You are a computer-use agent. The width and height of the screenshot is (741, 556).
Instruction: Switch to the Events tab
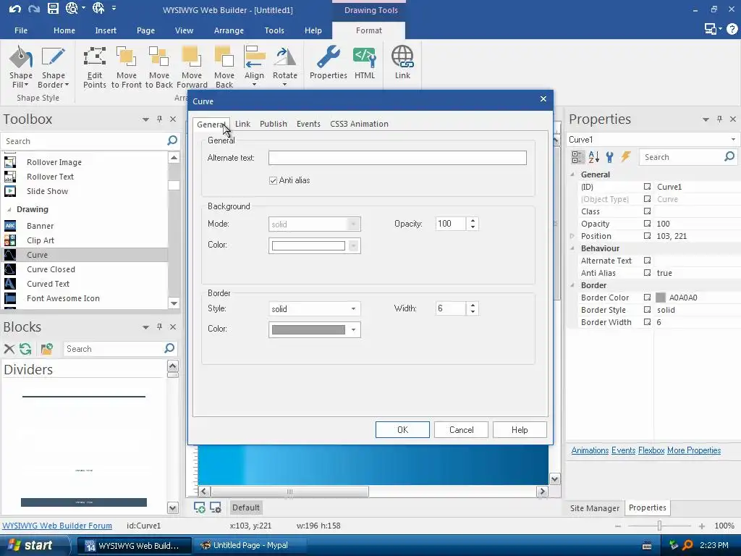[308, 124]
